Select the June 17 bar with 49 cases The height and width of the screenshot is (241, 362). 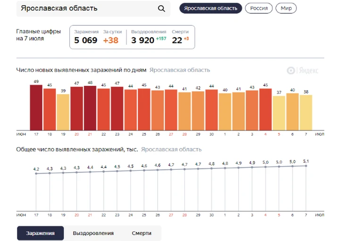point(36,108)
